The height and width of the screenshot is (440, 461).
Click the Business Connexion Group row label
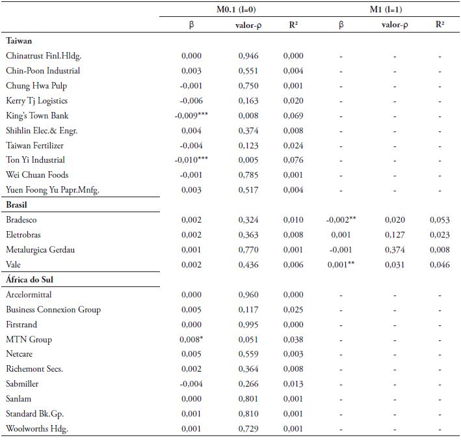[x=53, y=310]
